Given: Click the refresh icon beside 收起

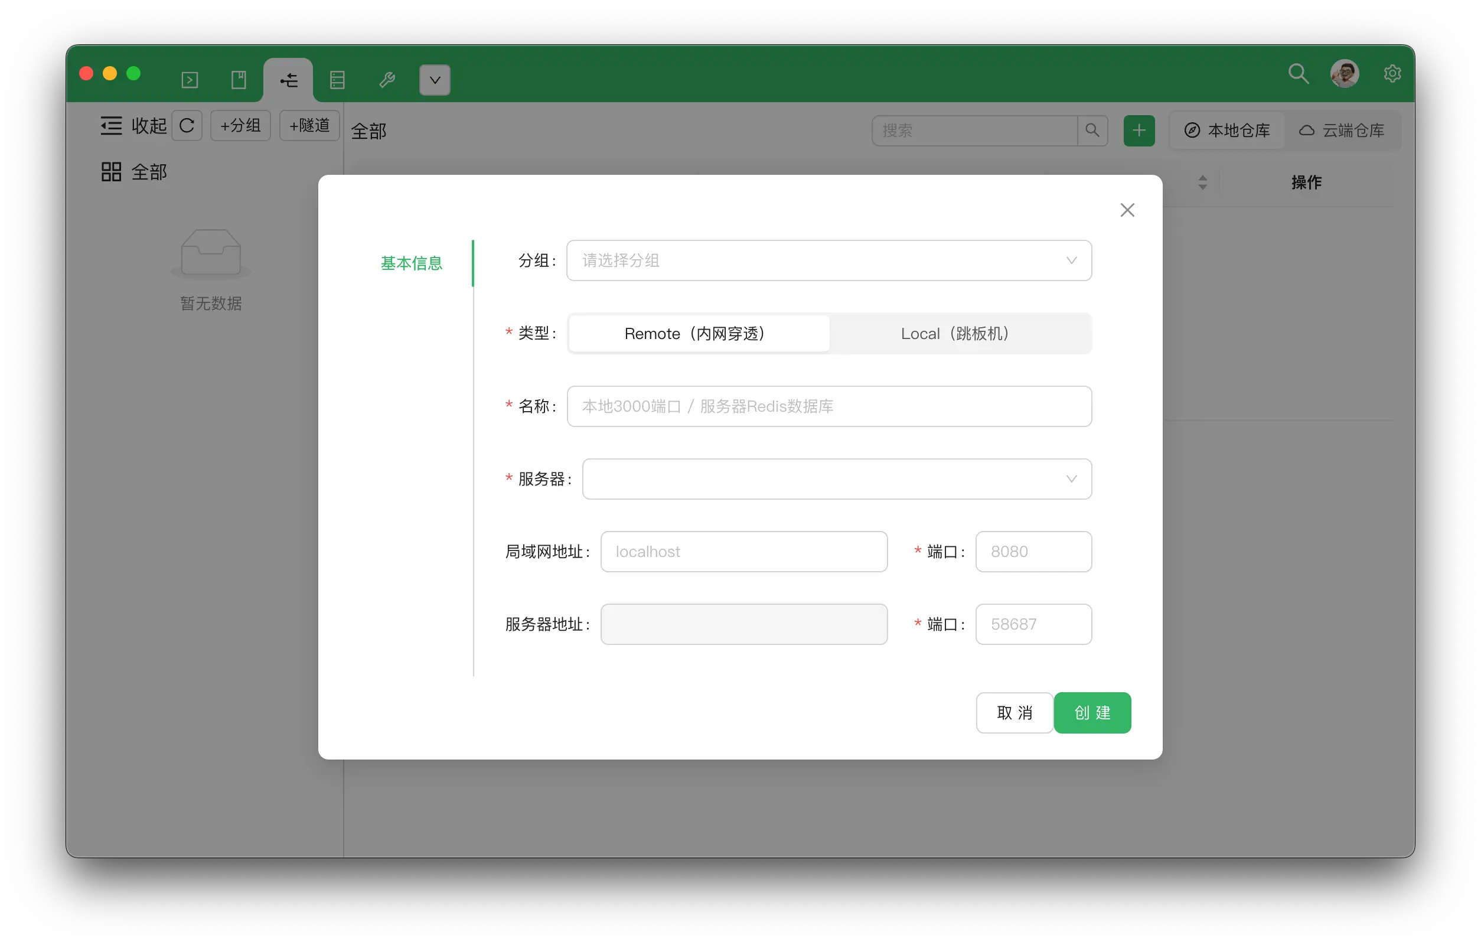Looking at the screenshot, I should [187, 126].
